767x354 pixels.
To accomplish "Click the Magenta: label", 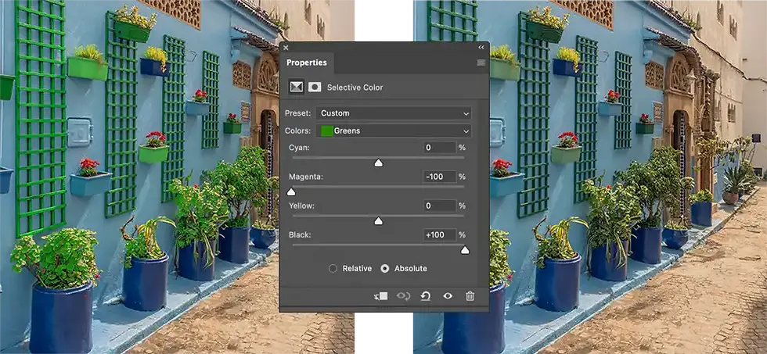I will (x=306, y=177).
